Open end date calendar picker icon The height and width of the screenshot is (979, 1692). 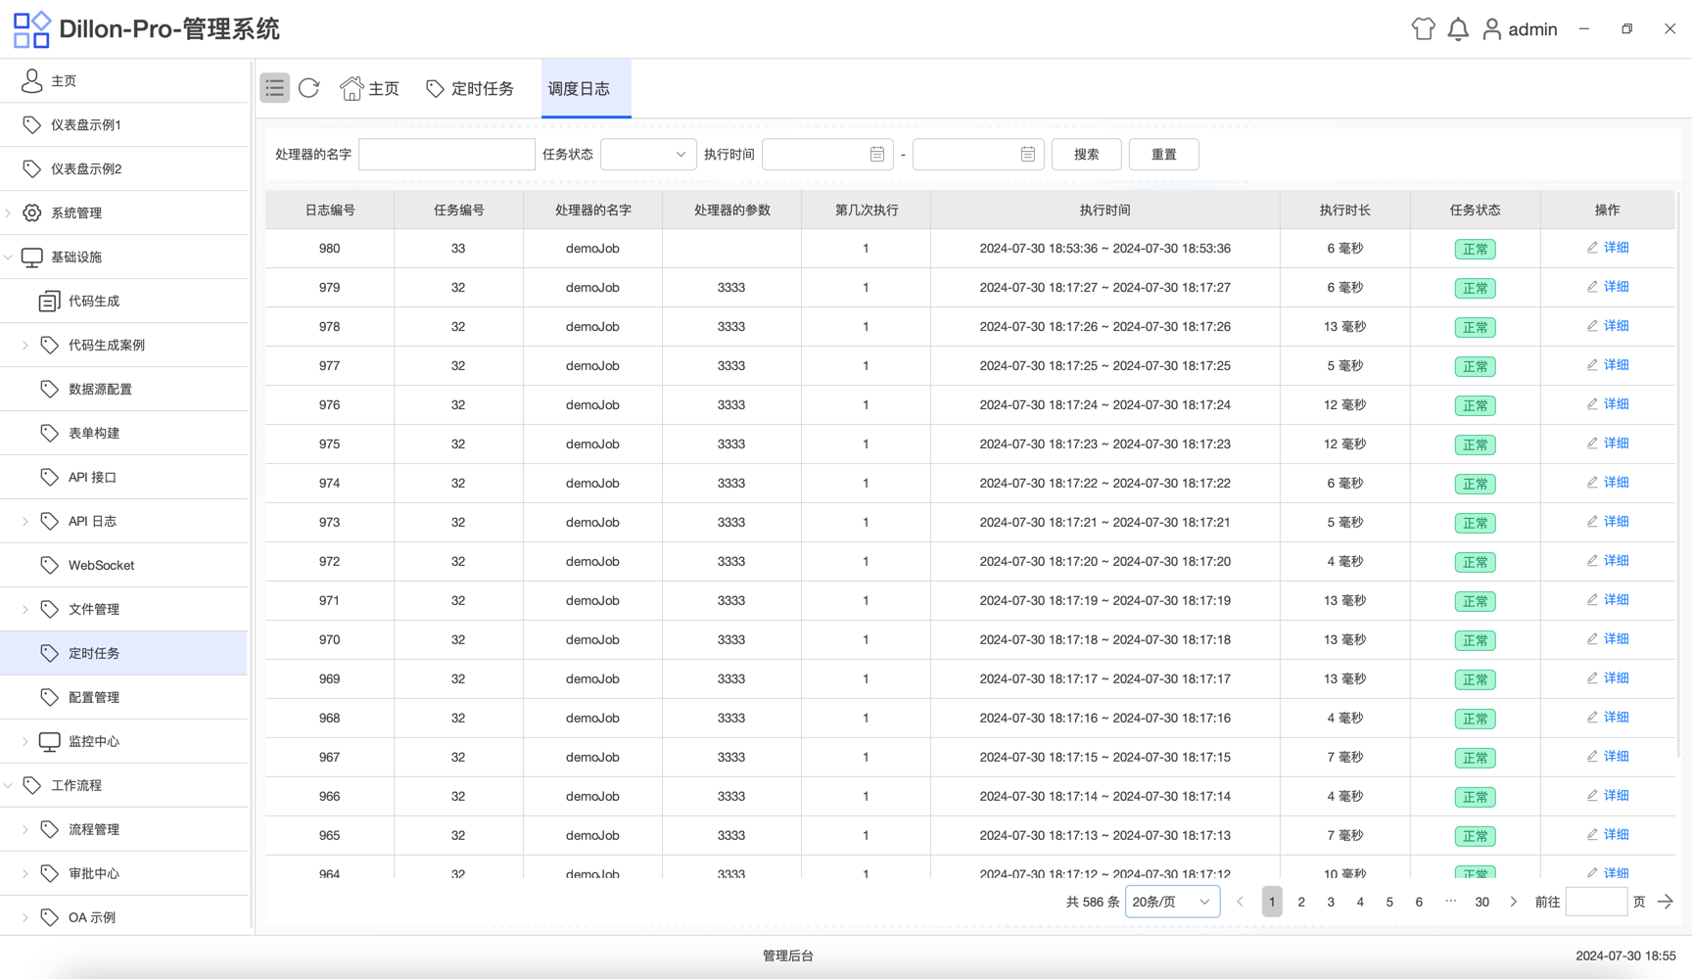(x=1028, y=154)
